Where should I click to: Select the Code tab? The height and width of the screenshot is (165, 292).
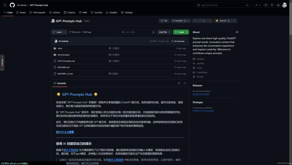(8, 13)
